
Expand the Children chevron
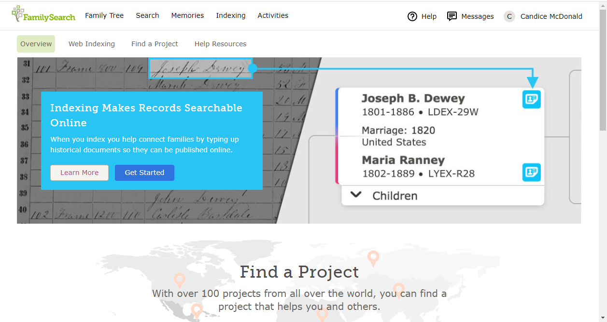356,195
